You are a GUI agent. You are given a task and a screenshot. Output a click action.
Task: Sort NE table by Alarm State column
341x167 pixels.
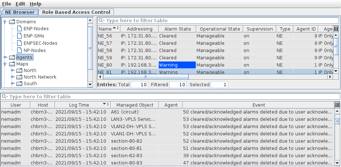[x=177, y=29]
